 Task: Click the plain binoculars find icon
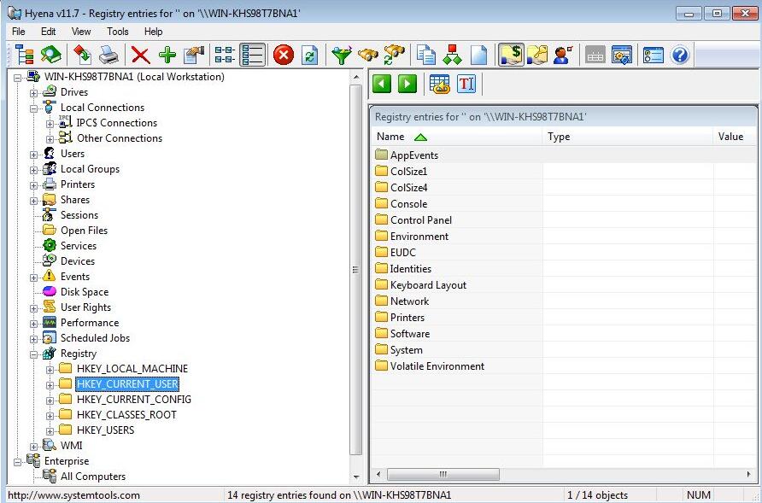pos(368,55)
